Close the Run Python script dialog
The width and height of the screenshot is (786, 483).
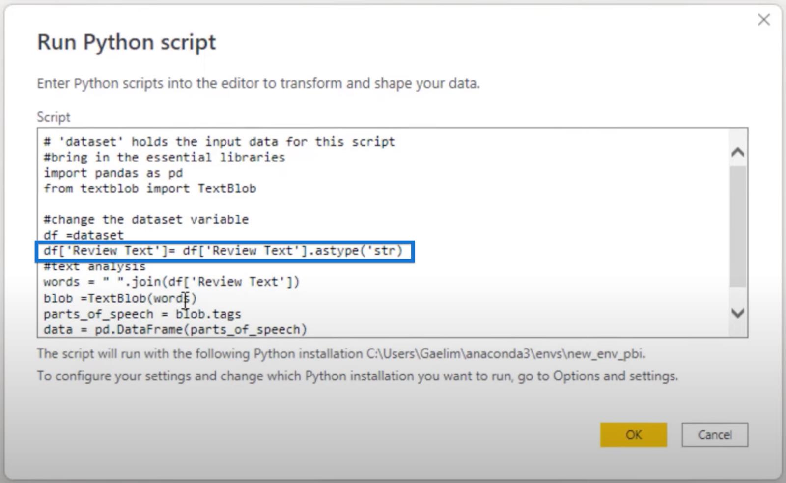764,20
